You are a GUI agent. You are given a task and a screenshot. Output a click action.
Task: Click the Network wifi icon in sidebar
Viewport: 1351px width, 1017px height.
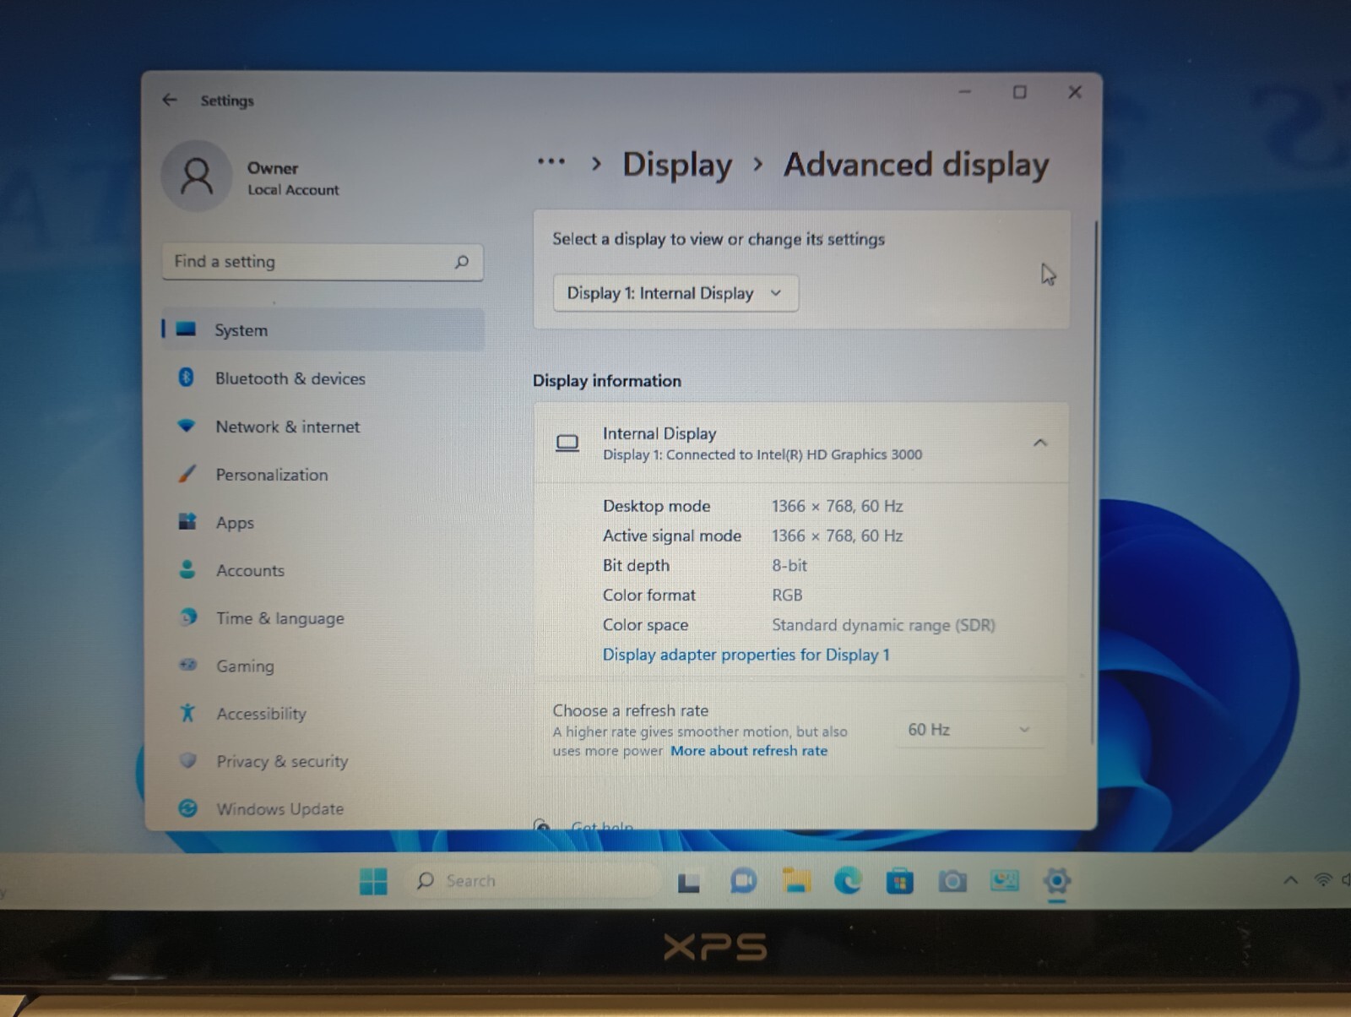[187, 426]
